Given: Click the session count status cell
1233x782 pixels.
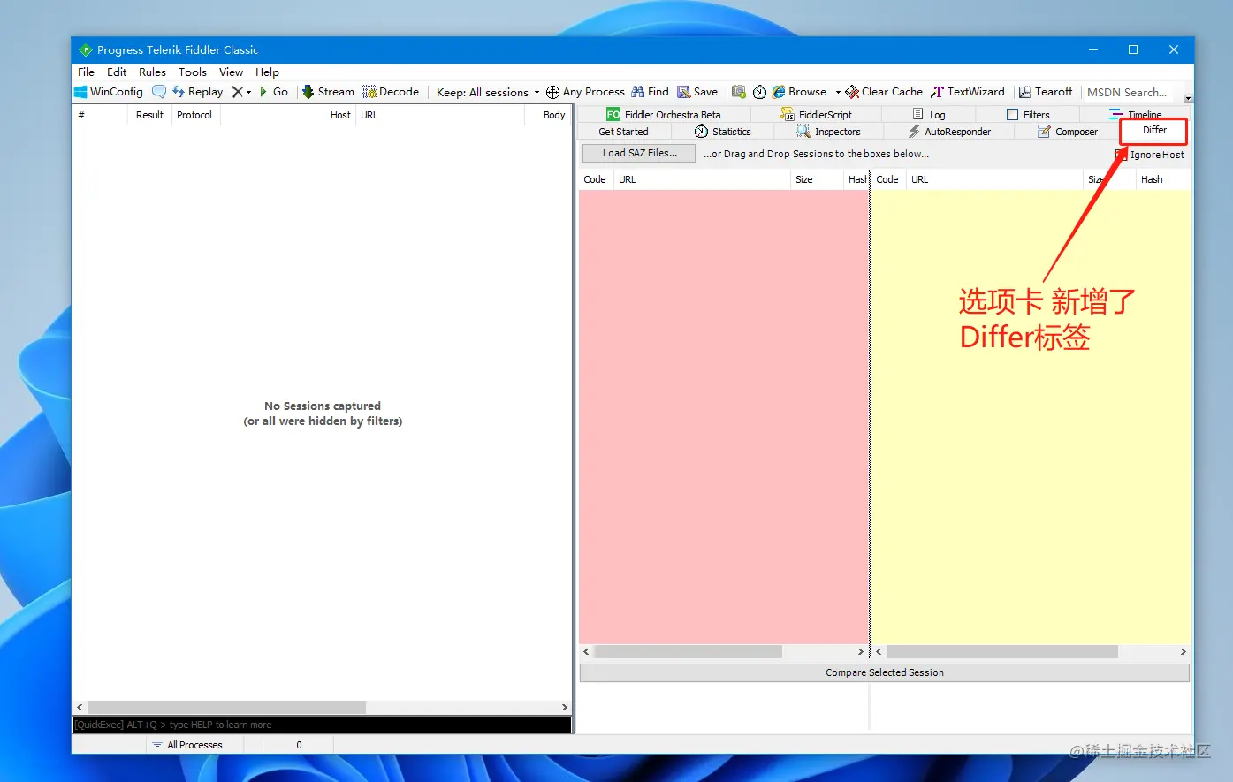Looking at the screenshot, I should [299, 745].
